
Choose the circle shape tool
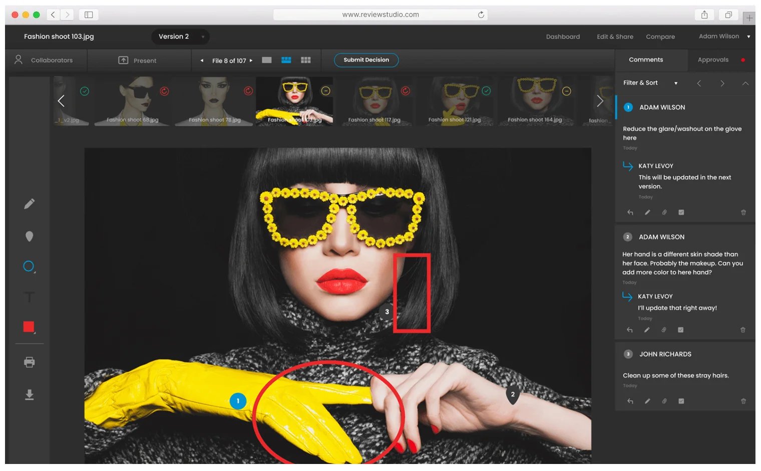tap(29, 267)
